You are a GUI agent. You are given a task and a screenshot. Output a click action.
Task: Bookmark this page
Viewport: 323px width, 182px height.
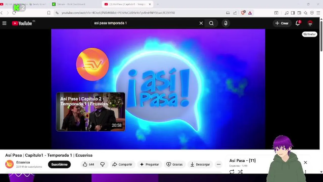click(x=49, y=13)
